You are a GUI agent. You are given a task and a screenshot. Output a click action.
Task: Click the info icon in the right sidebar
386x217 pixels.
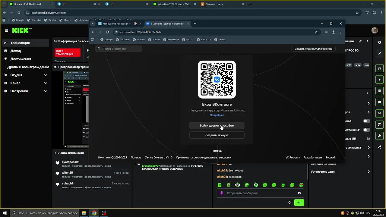point(379,42)
